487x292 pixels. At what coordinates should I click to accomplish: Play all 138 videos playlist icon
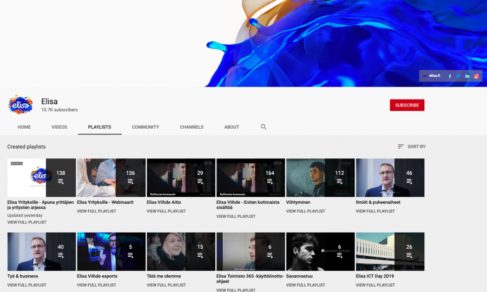[61, 181]
